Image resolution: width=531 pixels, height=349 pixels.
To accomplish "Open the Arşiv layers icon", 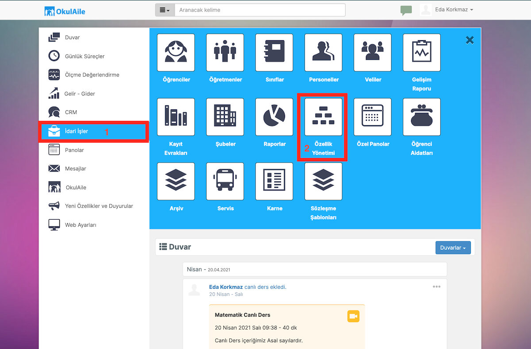I will coord(176,182).
